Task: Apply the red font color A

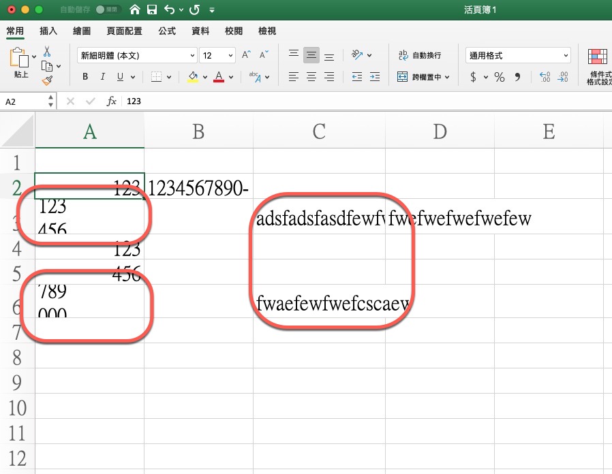Action: [219, 77]
